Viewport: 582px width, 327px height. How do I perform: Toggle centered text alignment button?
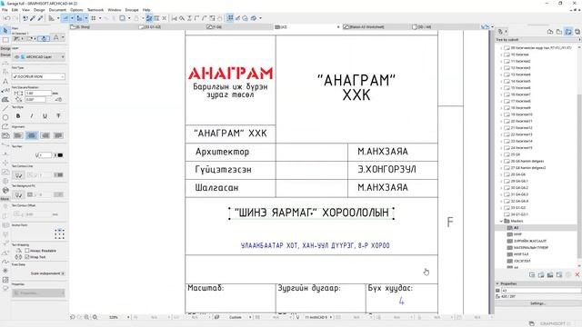(32, 135)
